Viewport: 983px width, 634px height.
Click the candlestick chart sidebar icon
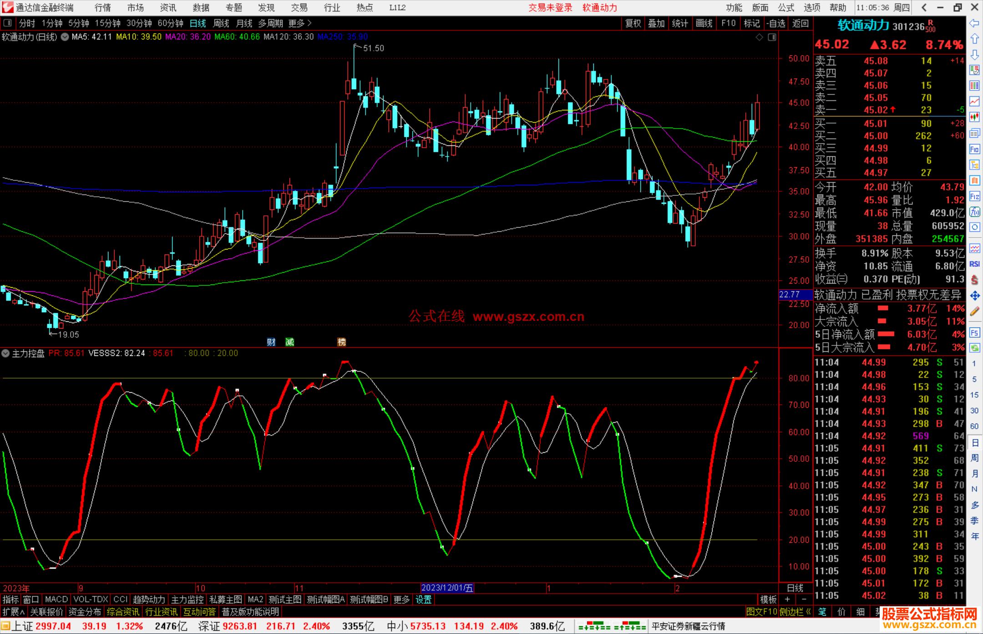tap(974, 117)
